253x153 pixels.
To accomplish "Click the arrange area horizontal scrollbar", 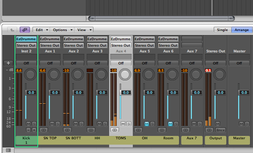I will [161, 18].
